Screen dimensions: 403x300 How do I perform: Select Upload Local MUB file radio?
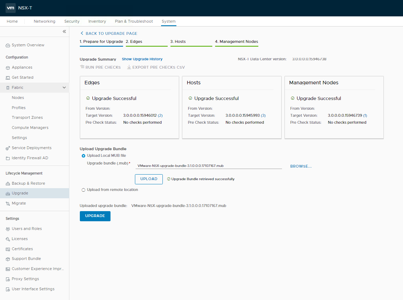[x=83, y=156]
